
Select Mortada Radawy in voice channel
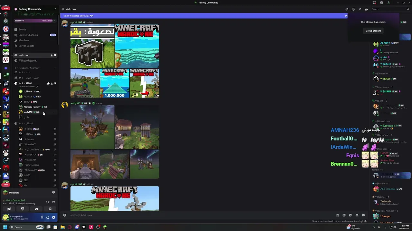(32, 107)
